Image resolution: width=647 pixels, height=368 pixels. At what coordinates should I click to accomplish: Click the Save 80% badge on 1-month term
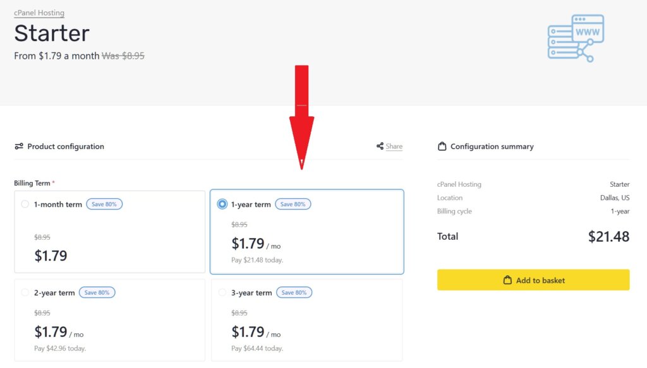[x=104, y=204]
